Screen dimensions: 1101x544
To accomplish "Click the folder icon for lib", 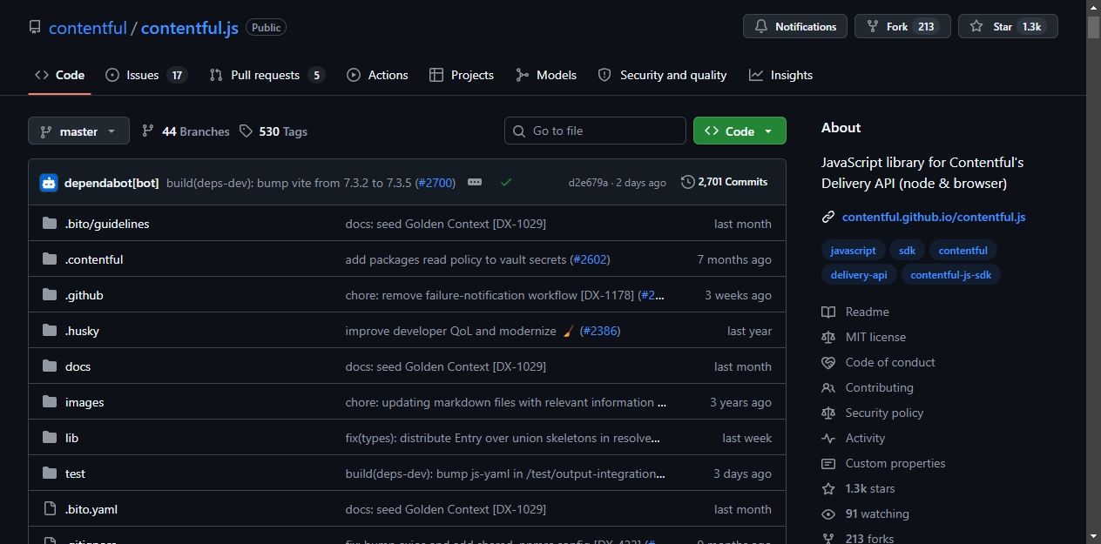I will (x=50, y=438).
